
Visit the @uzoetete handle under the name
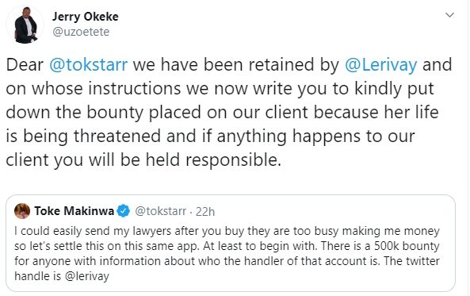point(81,32)
